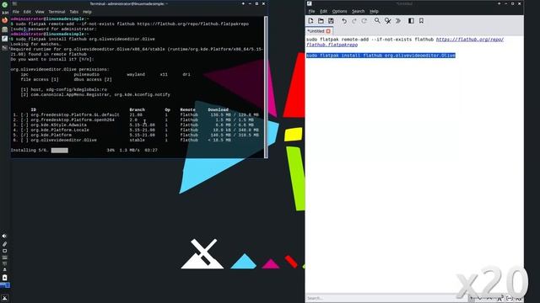This screenshot has width=540, height=303.
Task: Click the Find magnifier icon in the editor toolbar
Action: (377, 21)
